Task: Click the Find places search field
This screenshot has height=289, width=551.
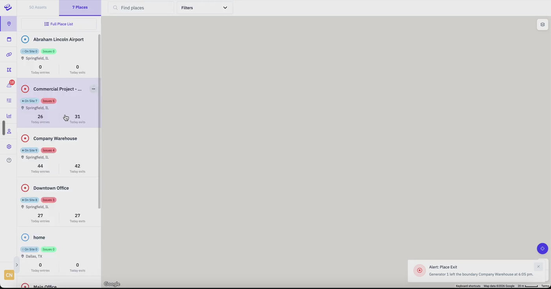Action: [141, 8]
